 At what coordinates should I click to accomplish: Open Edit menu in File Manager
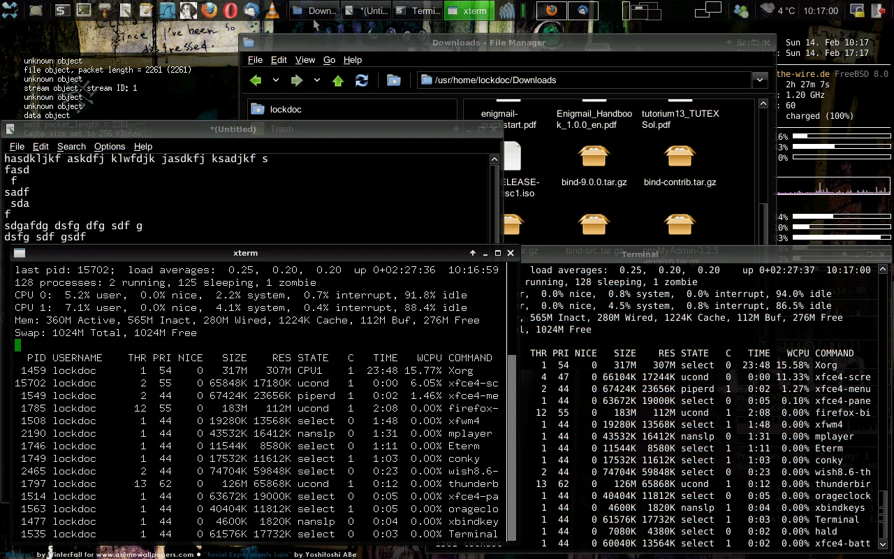(x=279, y=60)
